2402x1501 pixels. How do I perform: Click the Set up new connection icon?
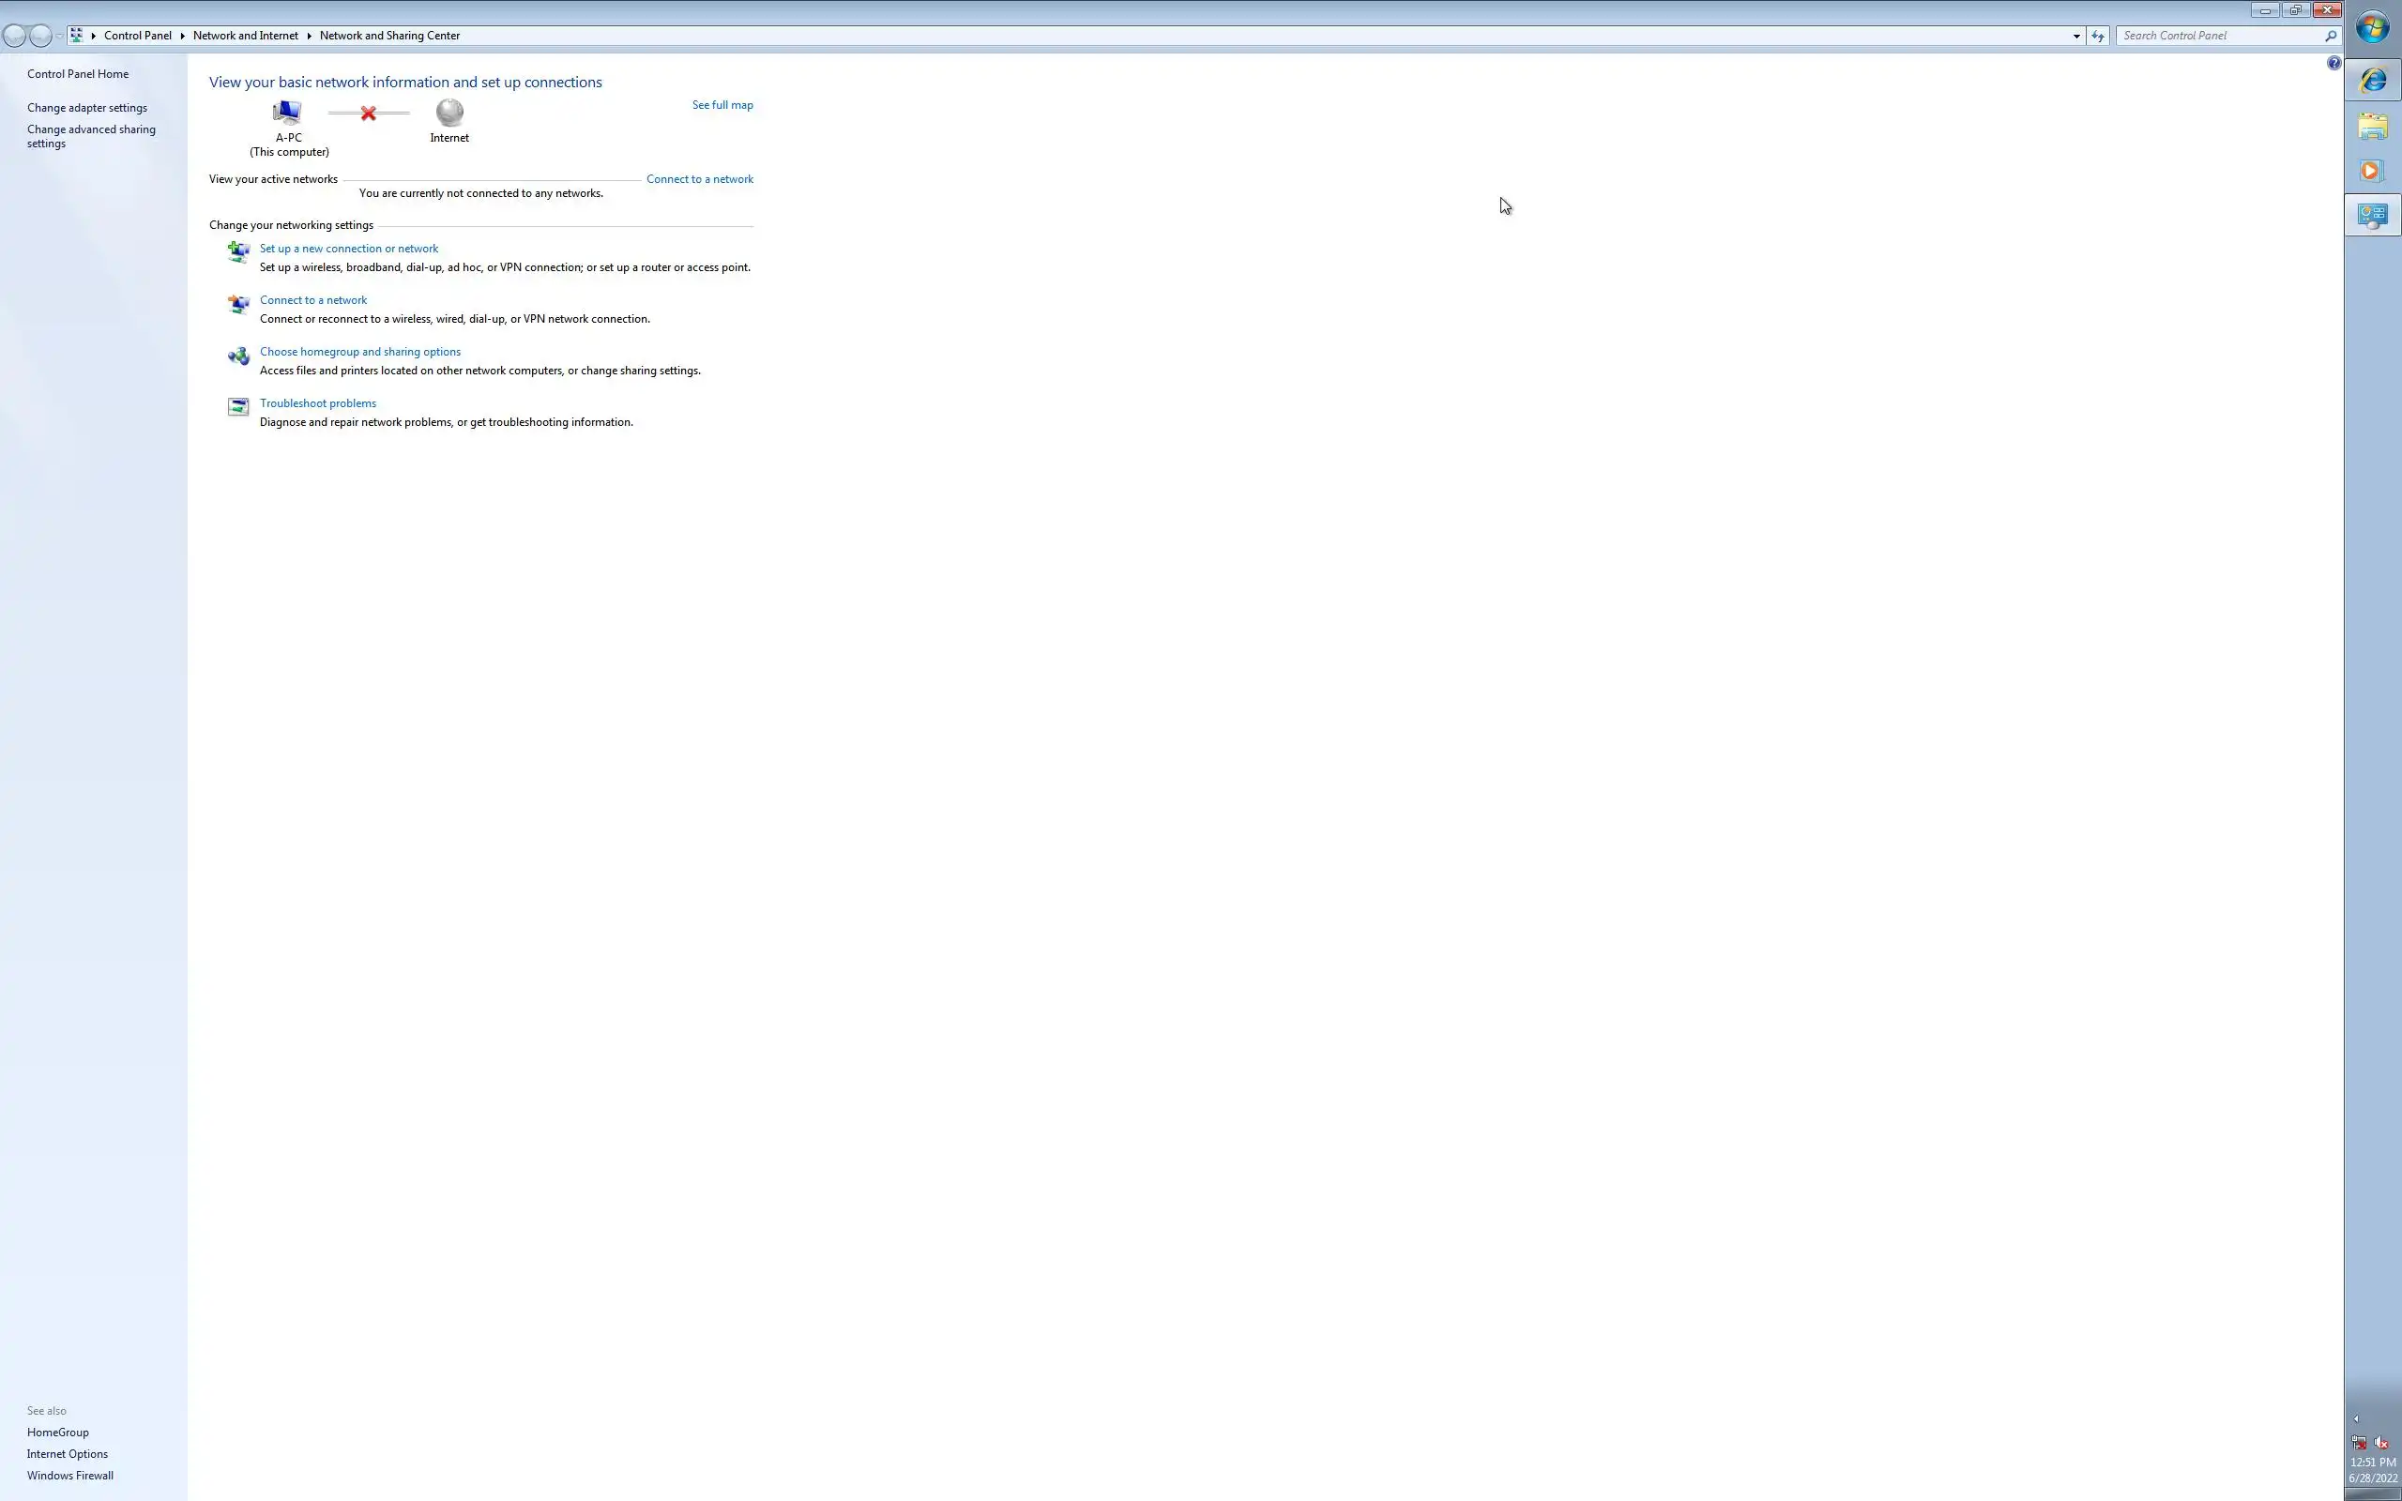point(238,252)
